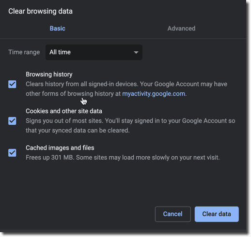The height and width of the screenshot is (237, 251).
Task: Click the 'Cookies and other site data' heading
Action: pyautogui.click(x=64, y=111)
